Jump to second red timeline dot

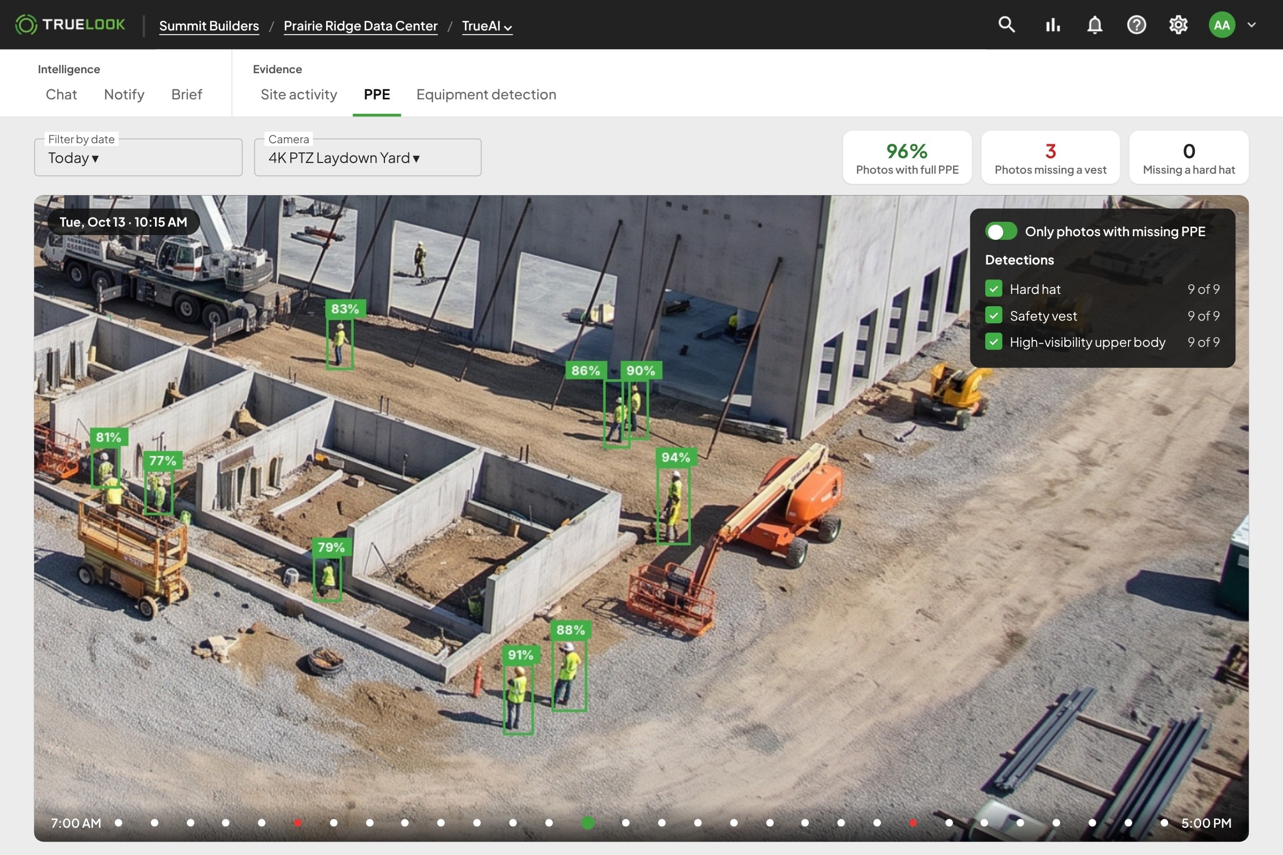(x=913, y=822)
